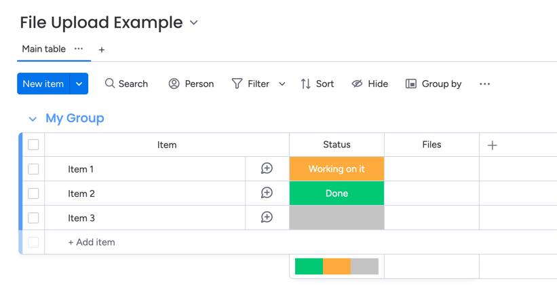The image size is (557, 292).
Task: Open updates conversation for Item 2
Action: pyautogui.click(x=267, y=193)
